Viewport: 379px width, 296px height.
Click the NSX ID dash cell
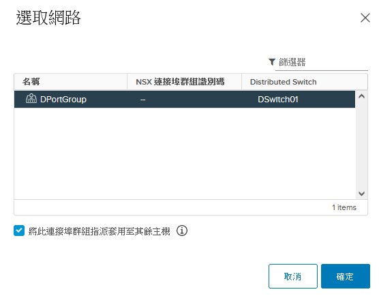(143, 100)
